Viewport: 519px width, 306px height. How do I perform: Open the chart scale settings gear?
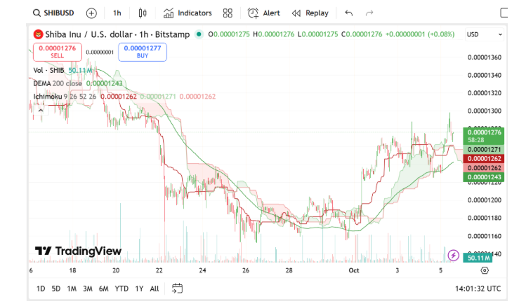pyautogui.click(x=485, y=270)
